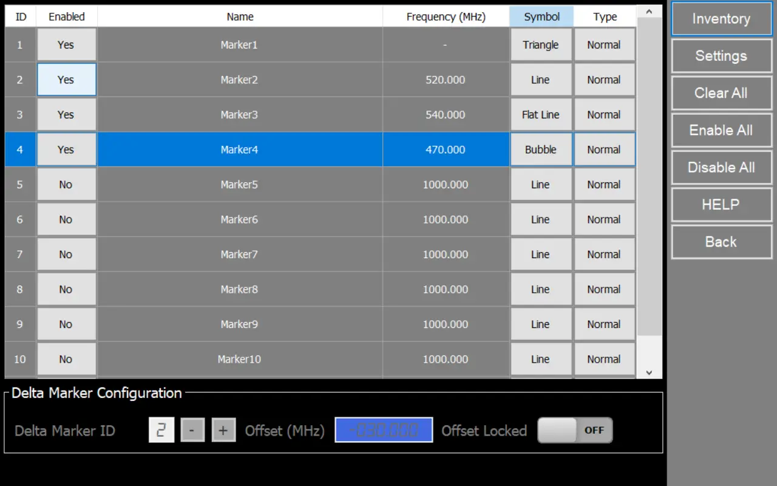The image size is (777, 486).
Task: Toggle the Offset Locked switch
Action: 575,430
